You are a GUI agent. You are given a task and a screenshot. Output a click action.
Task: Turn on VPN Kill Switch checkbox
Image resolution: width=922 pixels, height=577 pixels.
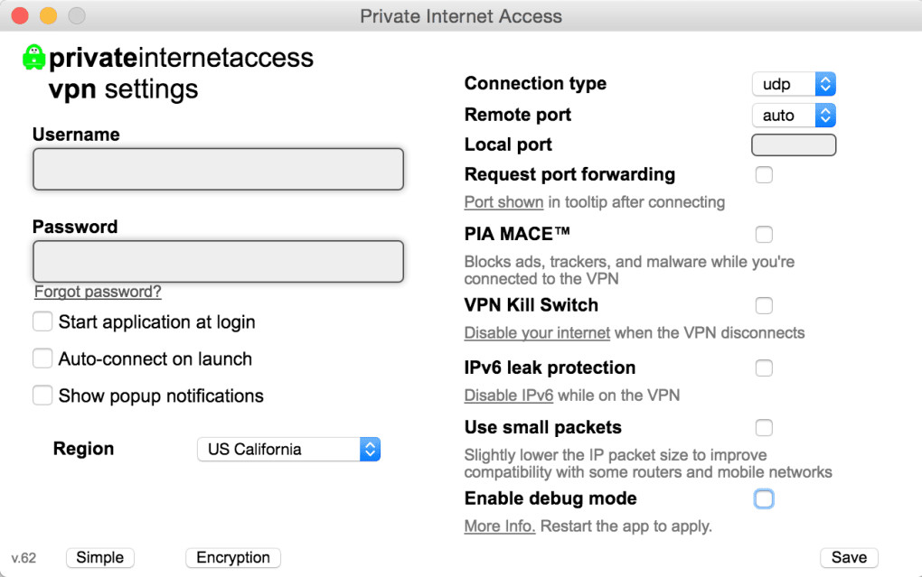coord(764,305)
